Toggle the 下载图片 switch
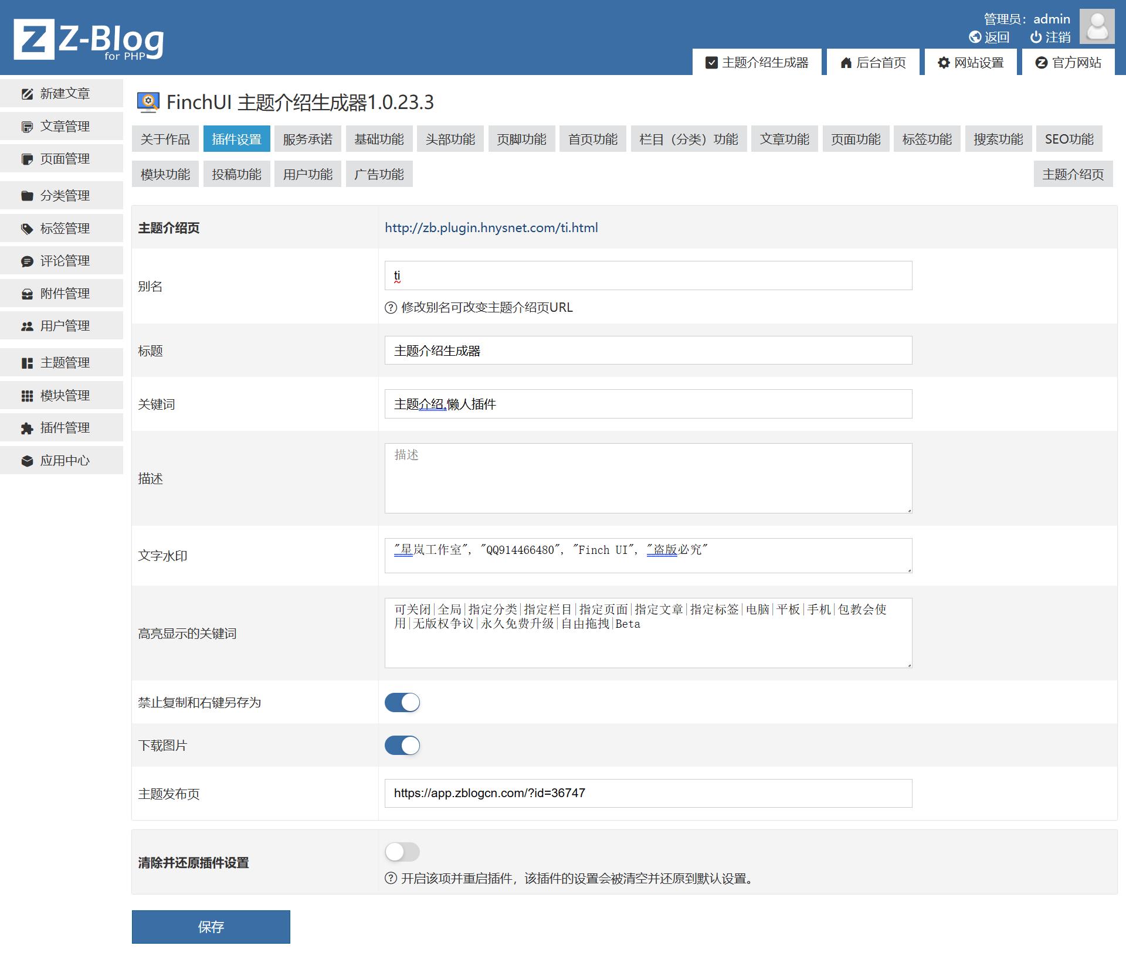Viewport: 1126px width, 956px height. tap(402, 746)
